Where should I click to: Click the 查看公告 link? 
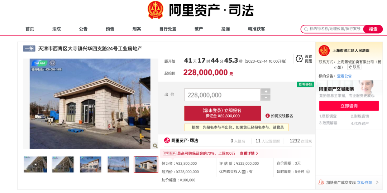(x=345, y=76)
